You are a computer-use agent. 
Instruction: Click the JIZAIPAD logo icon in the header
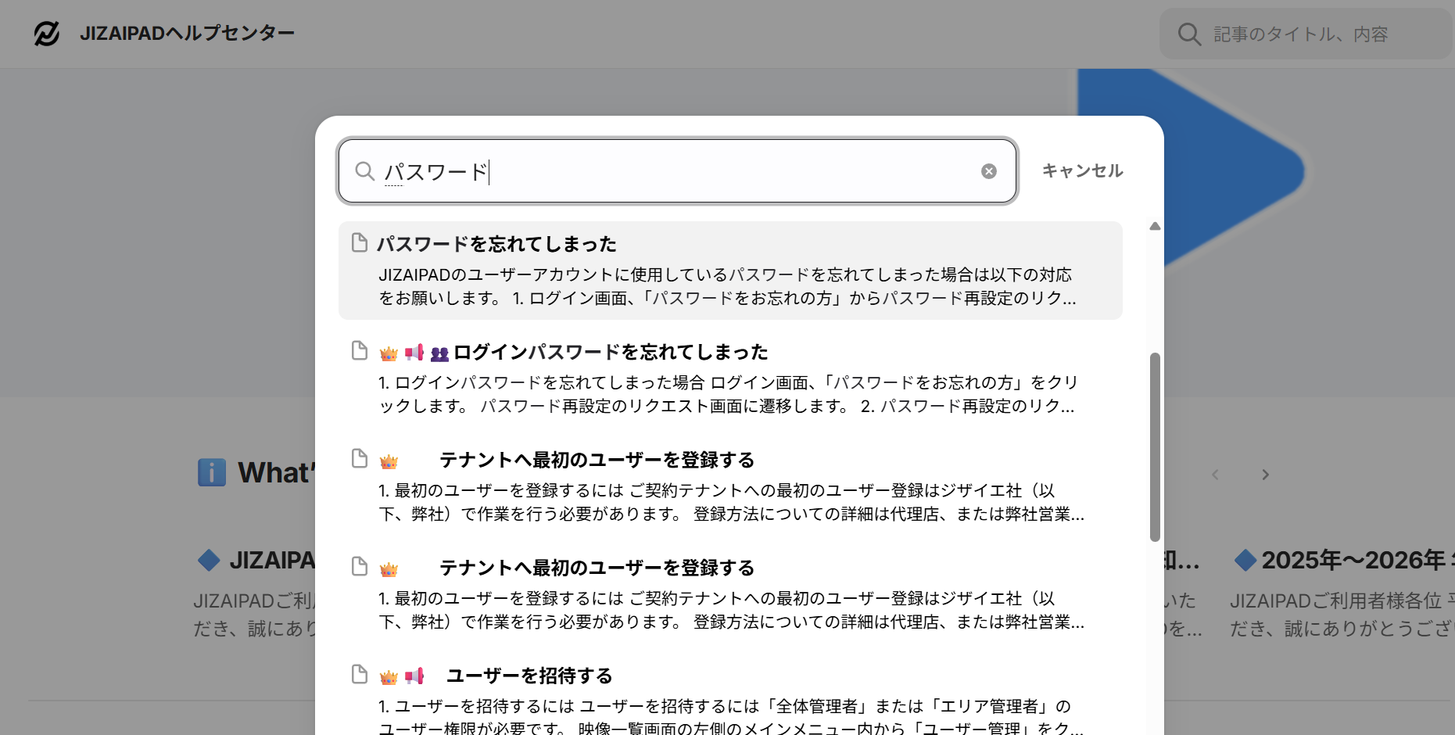tap(47, 34)
